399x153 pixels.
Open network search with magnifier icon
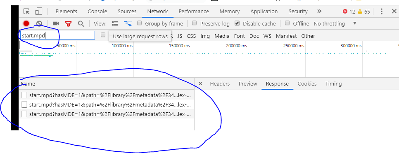81,24
